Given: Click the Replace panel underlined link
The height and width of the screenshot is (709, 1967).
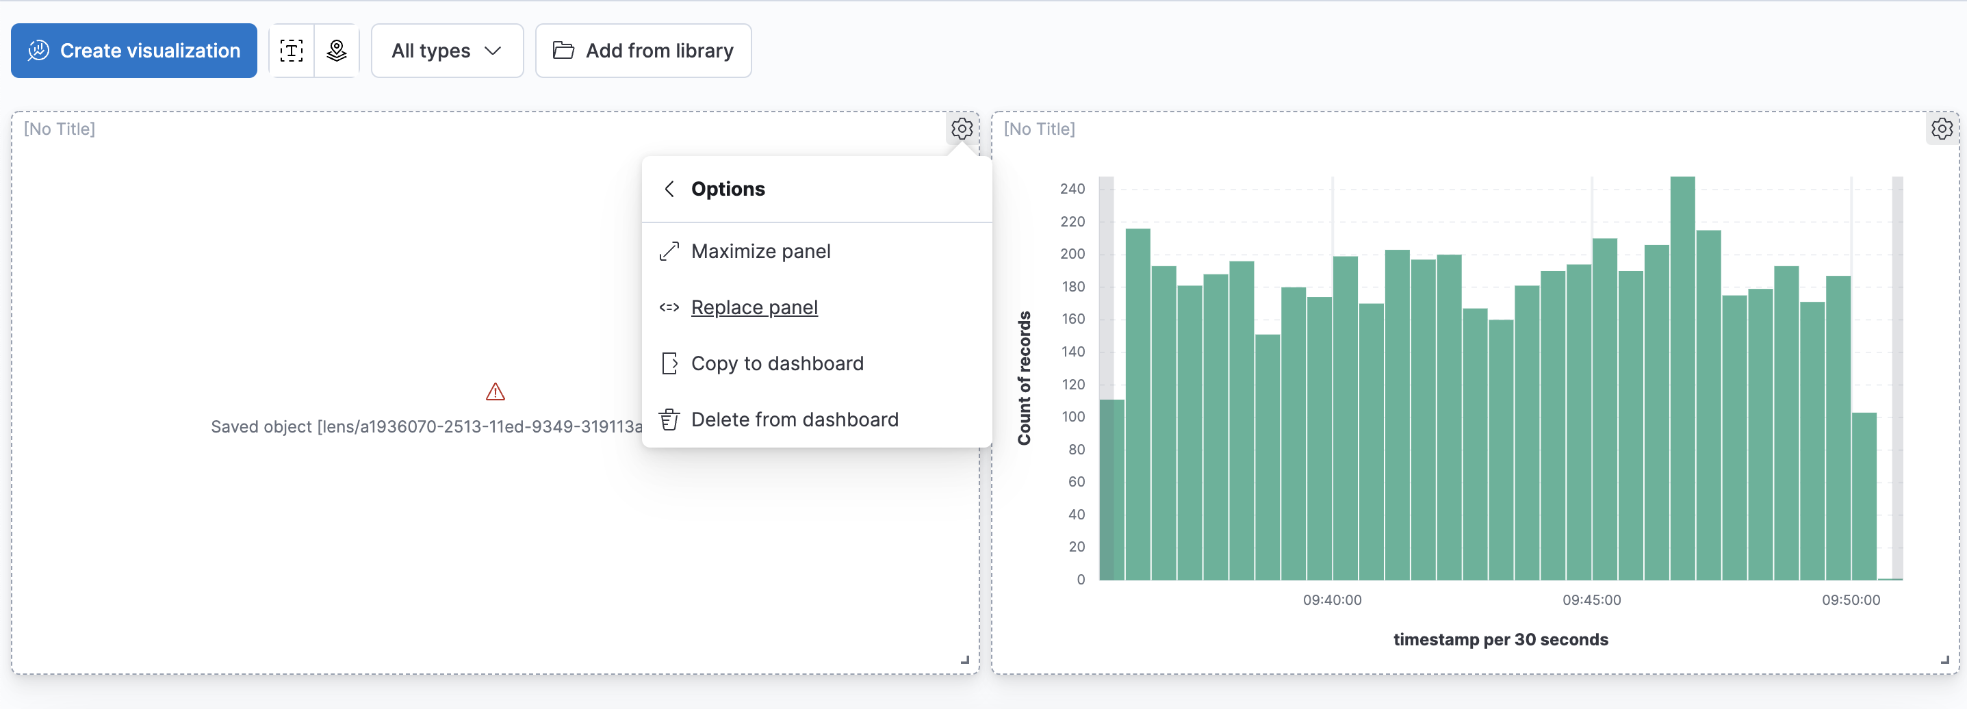Looking at the screenshot, I should tap(754, 307).
